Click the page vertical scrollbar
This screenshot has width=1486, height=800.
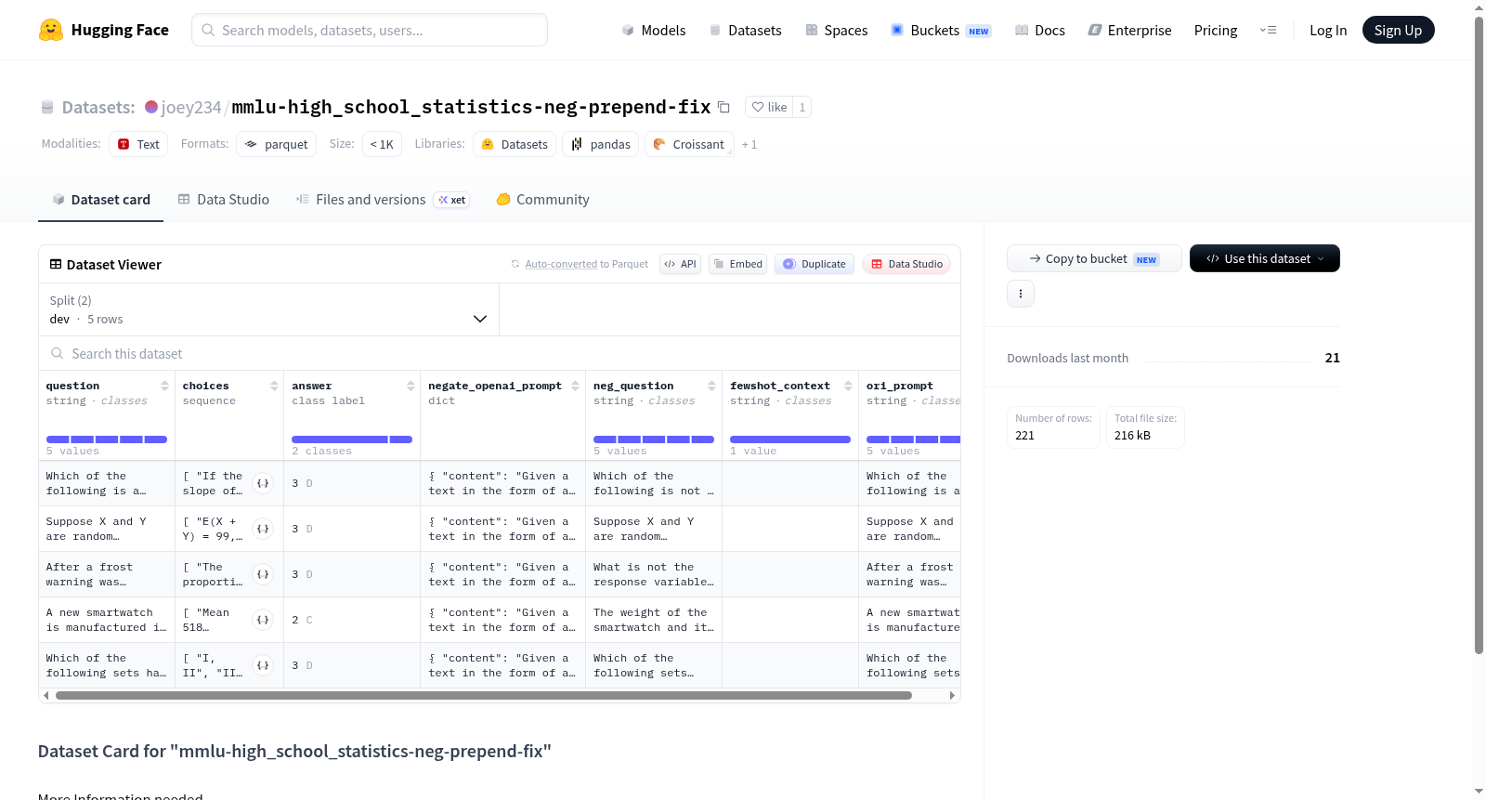(1479, 334)
